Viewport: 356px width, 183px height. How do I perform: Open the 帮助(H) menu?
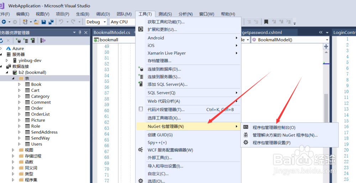point(228,14)
